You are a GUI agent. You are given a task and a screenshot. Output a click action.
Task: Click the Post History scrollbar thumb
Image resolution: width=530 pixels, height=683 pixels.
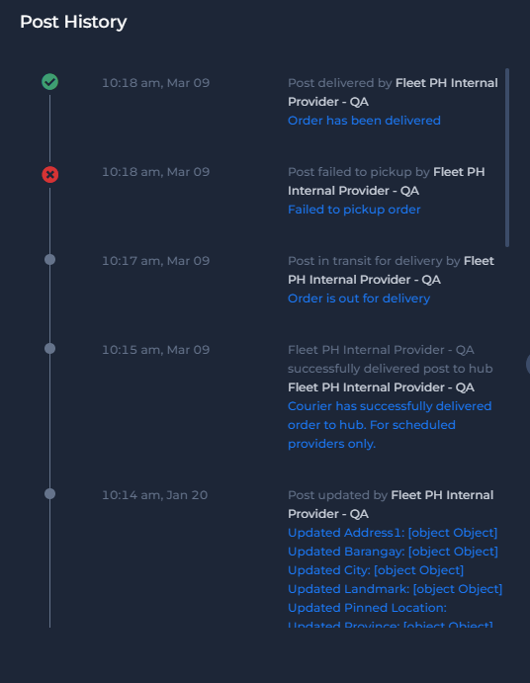coord(507,158)
